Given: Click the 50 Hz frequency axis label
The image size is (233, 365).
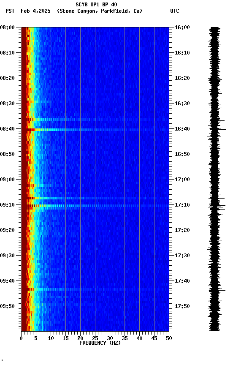Looking at the screenshot, I should coord(169,338).
